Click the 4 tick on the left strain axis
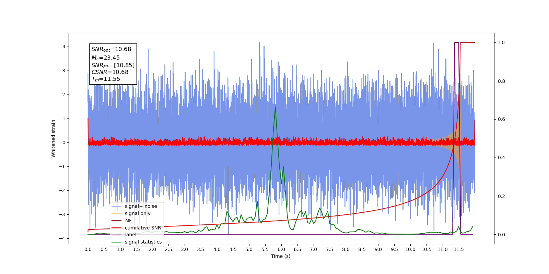Screen dimensions: 549x274 point(64,47)
